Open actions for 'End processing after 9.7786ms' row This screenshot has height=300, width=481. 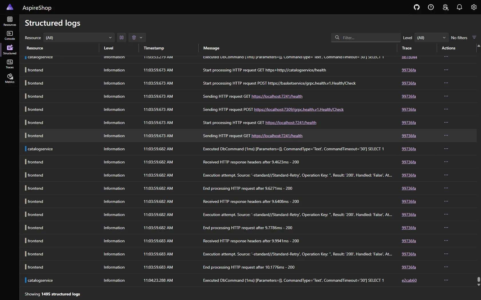(x=446, y=227)
